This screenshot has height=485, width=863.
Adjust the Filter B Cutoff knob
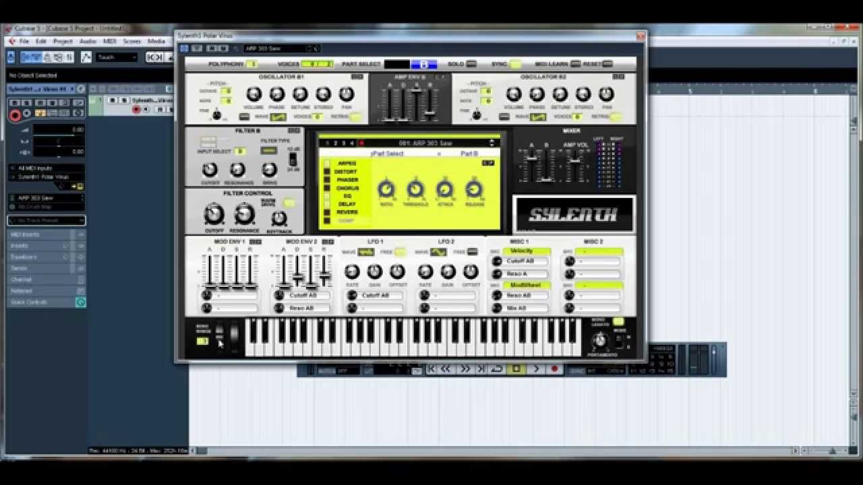pyautogui.click(x=210, y=170)
